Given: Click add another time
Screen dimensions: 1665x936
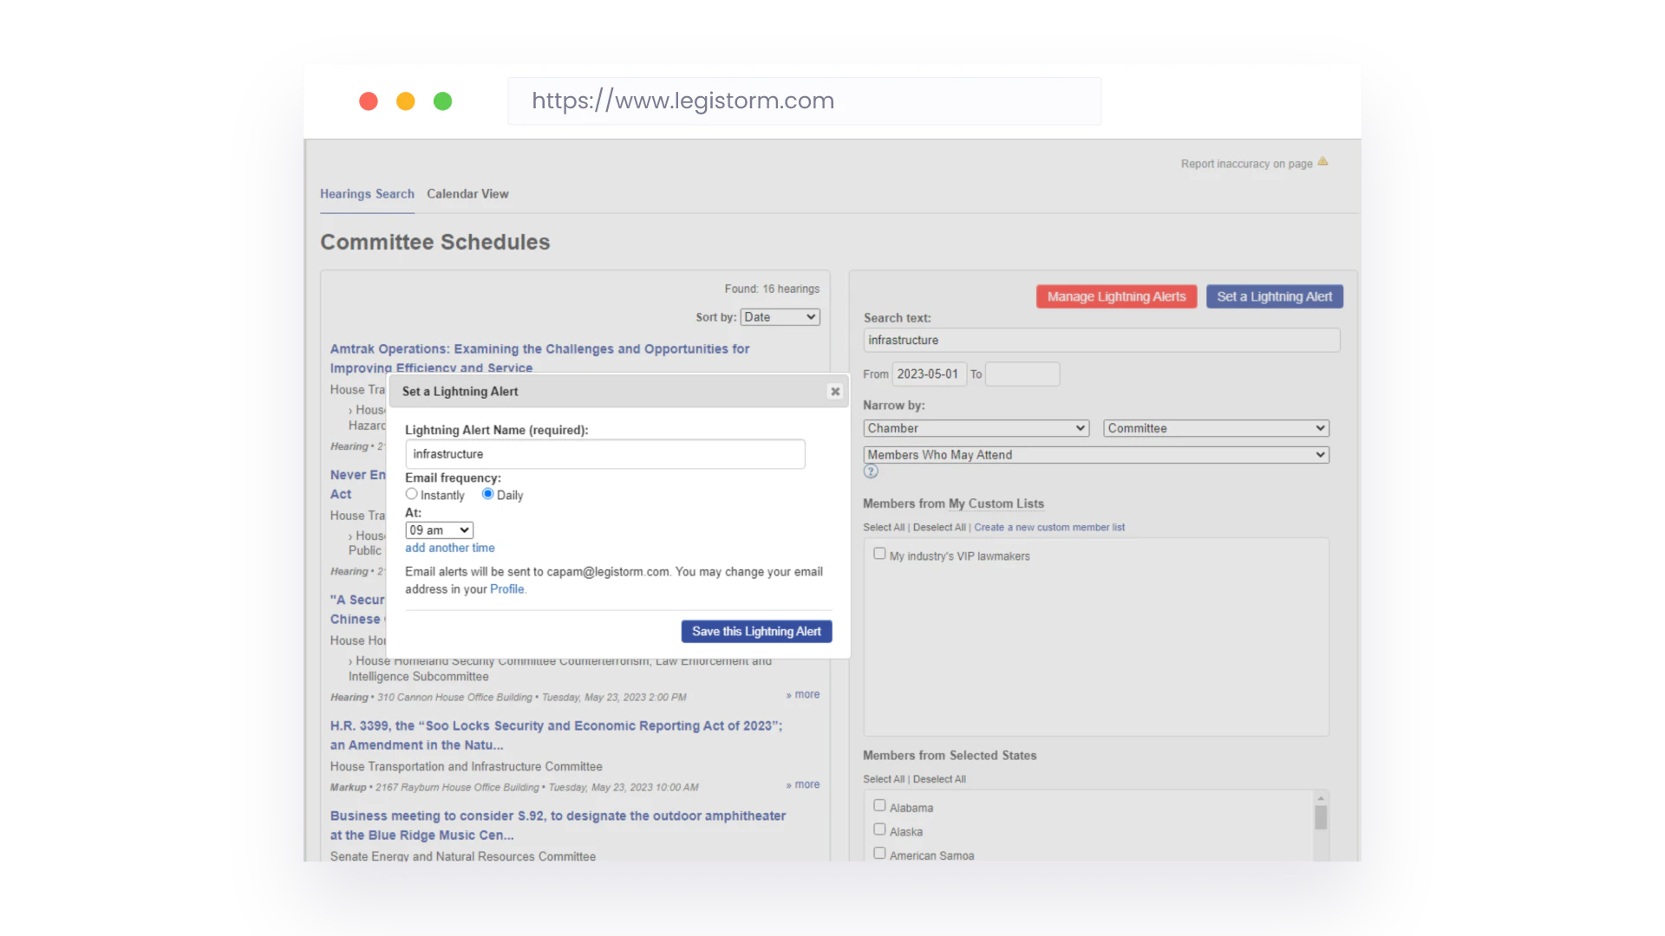Looking at the screenshot, I should (449, 548).
